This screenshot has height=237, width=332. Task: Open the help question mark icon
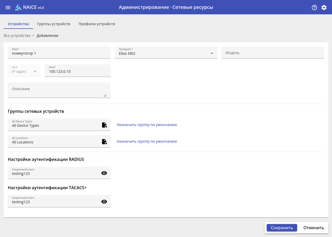coord(314,8)
